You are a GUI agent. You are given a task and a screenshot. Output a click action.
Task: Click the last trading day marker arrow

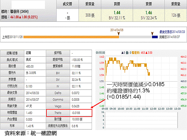pyautogui.click(x=152, y=34)
